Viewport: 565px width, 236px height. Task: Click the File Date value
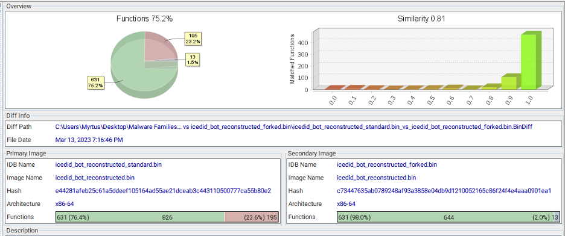[x=89, y=140]
